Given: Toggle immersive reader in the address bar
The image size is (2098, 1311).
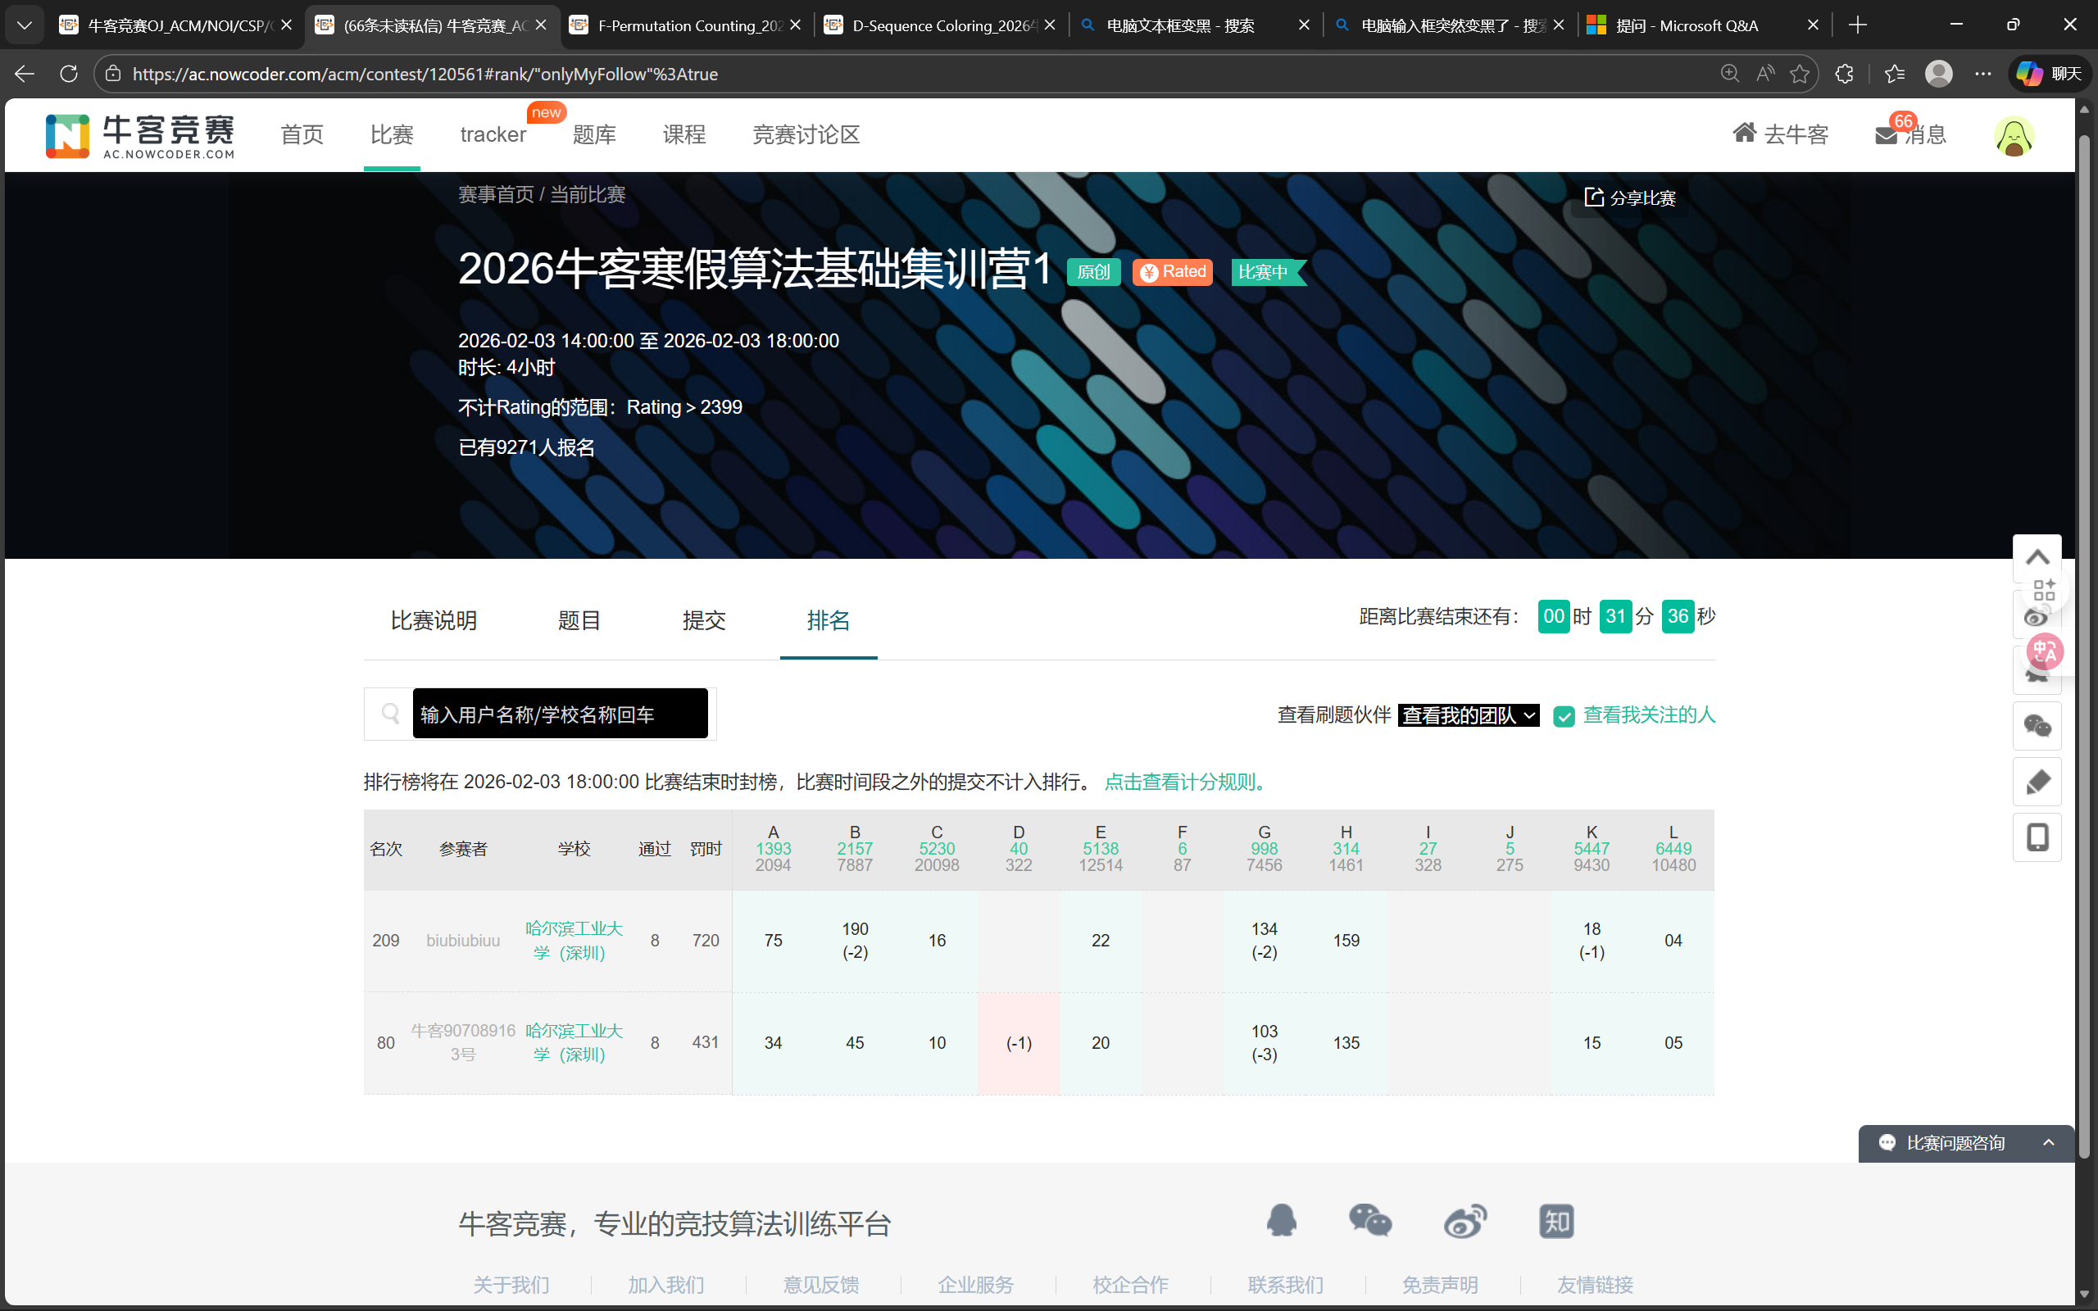Looking at the screenshot, I should [x=1765, y=74].
